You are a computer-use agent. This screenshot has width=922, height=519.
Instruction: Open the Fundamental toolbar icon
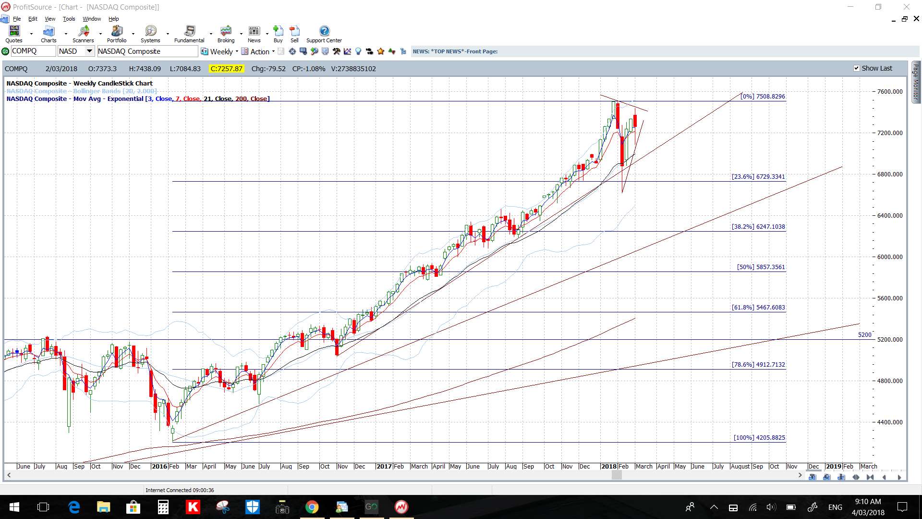189,34
